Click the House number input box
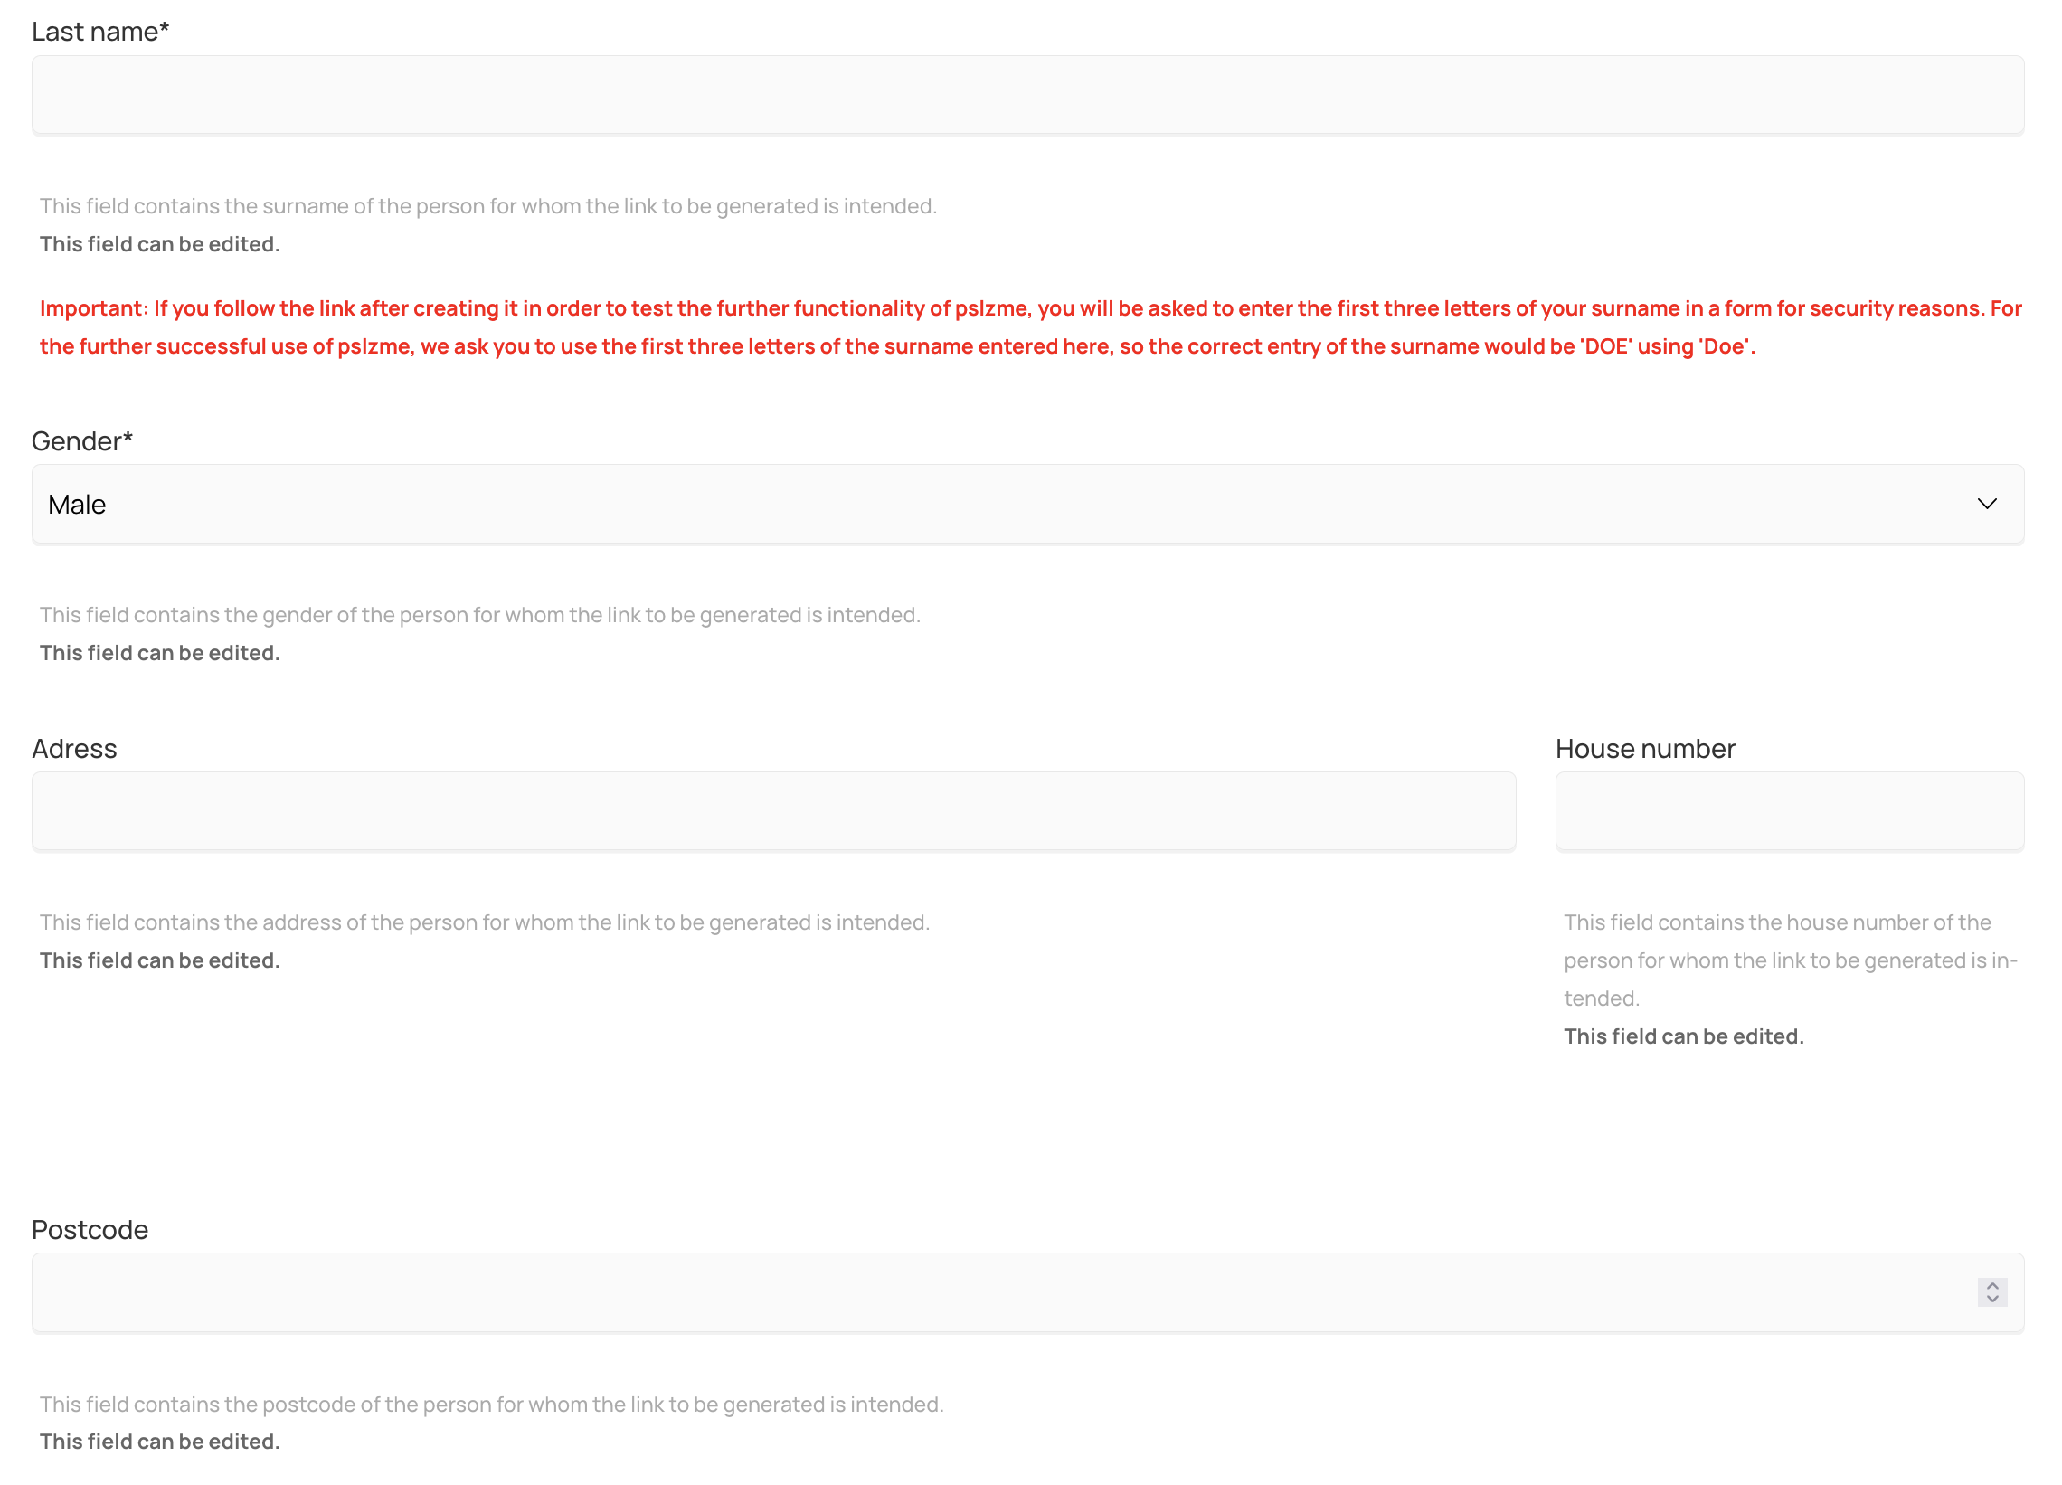Image resolution: width=2062 pixels, height=1485 pixels. click(x=1788, y=812)
